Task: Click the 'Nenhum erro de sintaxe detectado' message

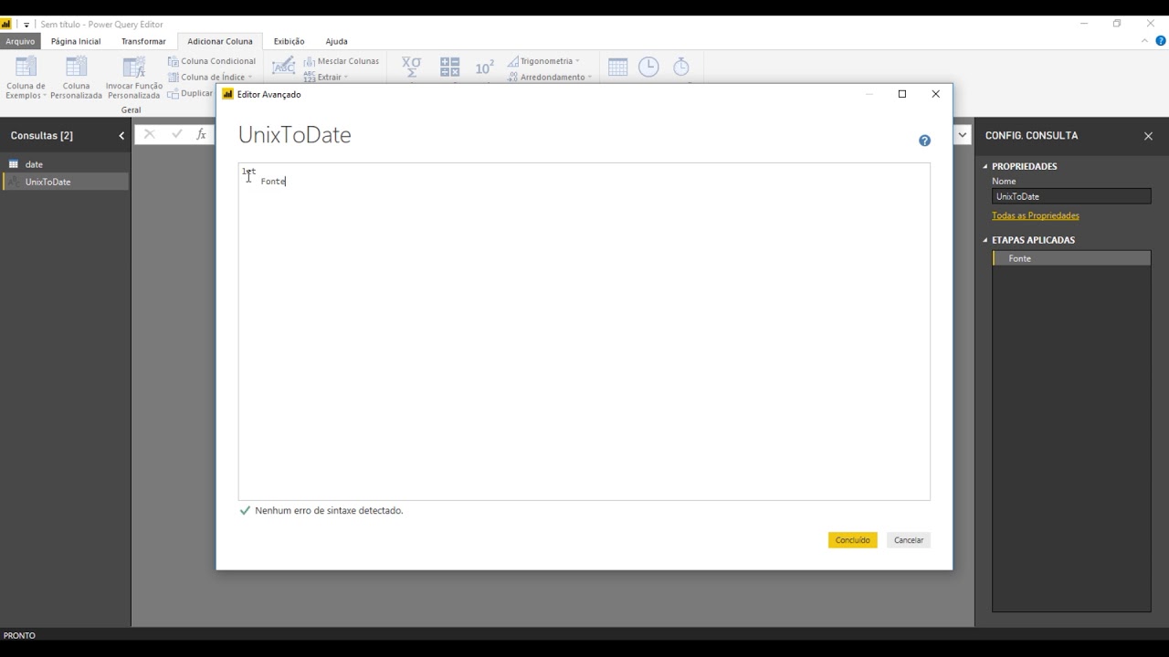Action: (329, 511)
